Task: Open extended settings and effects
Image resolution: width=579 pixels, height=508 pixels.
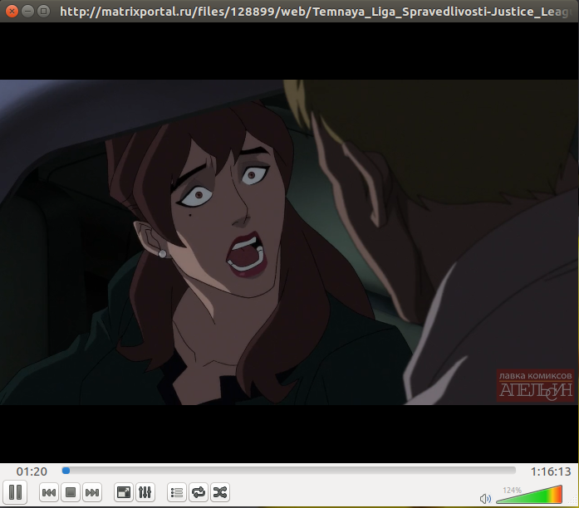Action: (x=145, y=492)
